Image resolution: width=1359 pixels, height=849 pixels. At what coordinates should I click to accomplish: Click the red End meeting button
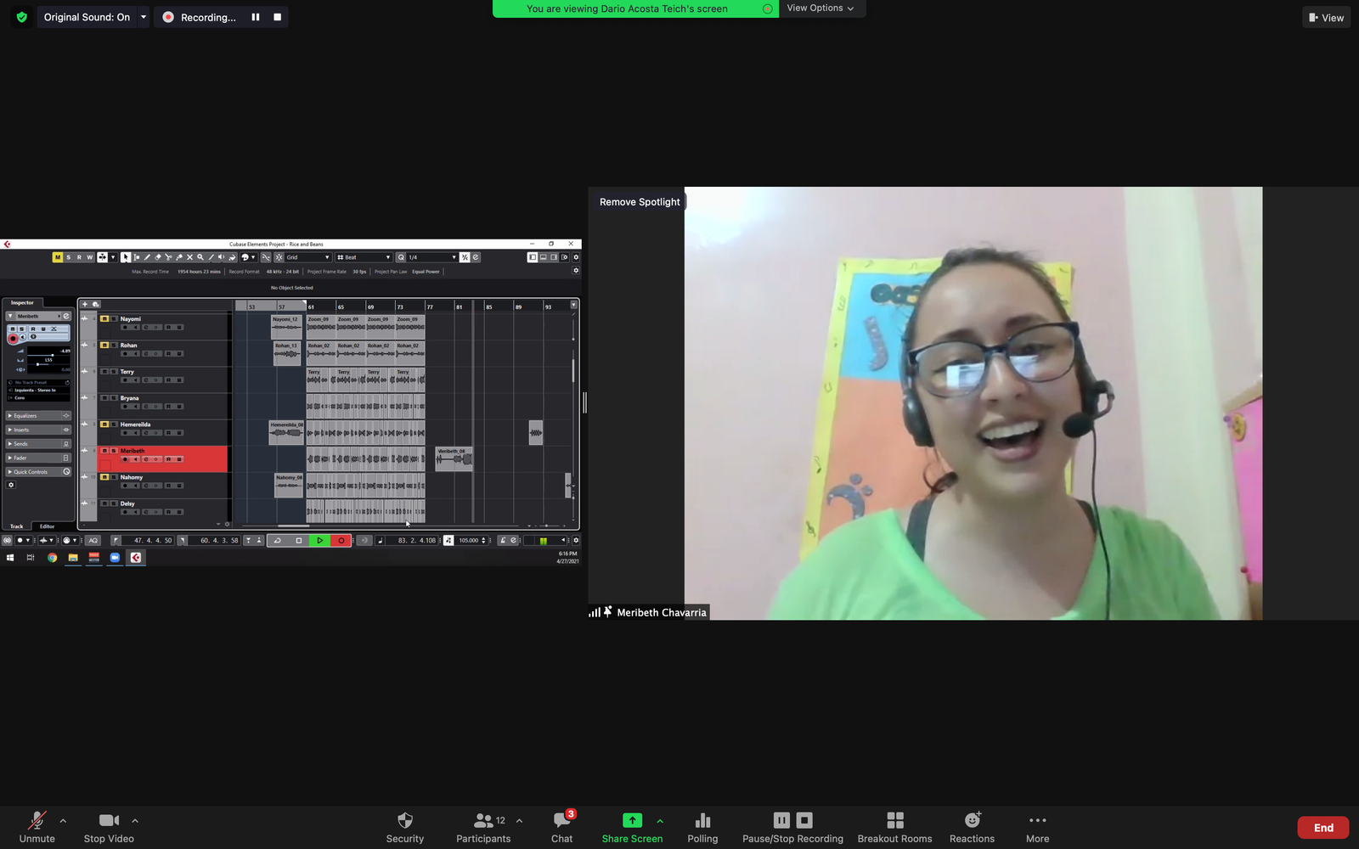[1322, 828]
